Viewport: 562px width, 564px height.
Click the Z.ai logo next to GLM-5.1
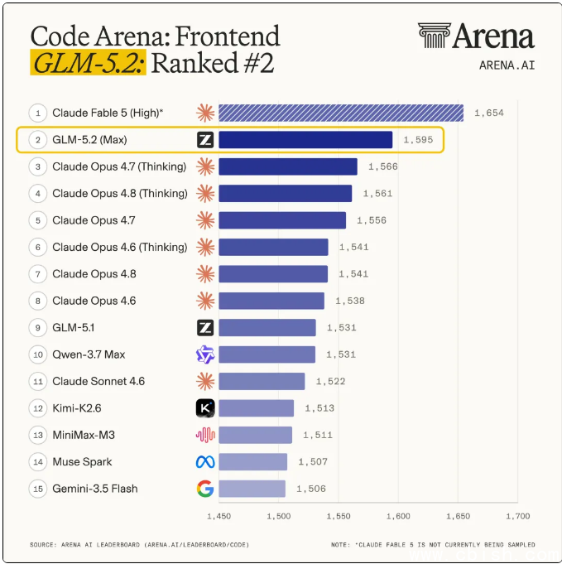tap(205, 328)
